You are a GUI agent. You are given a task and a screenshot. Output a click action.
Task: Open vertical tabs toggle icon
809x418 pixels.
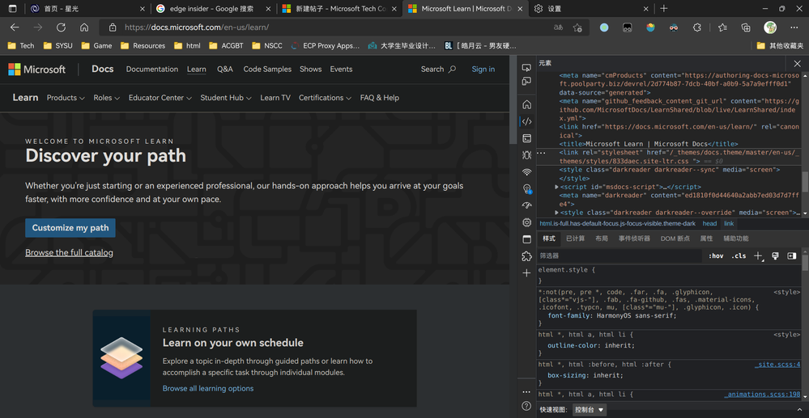(12, 8)
